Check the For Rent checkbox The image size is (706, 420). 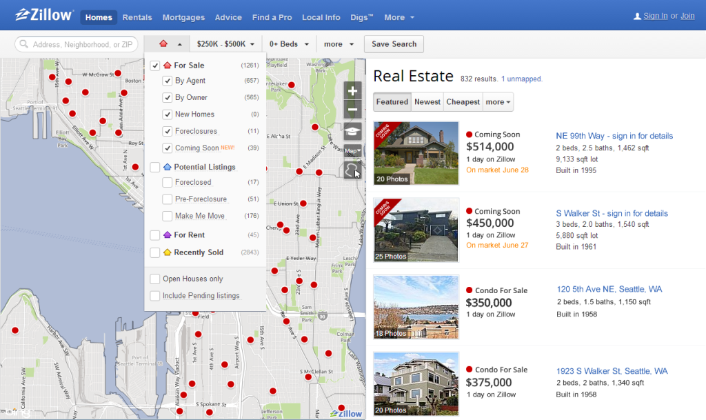point(155,235)
